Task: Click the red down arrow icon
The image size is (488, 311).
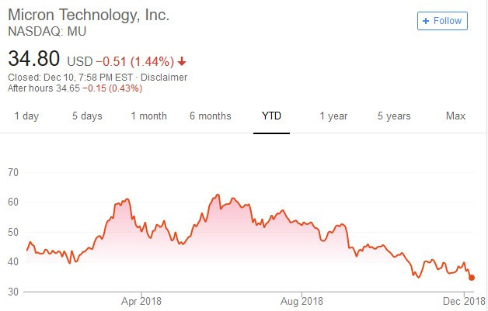Action: coord(182,61)
